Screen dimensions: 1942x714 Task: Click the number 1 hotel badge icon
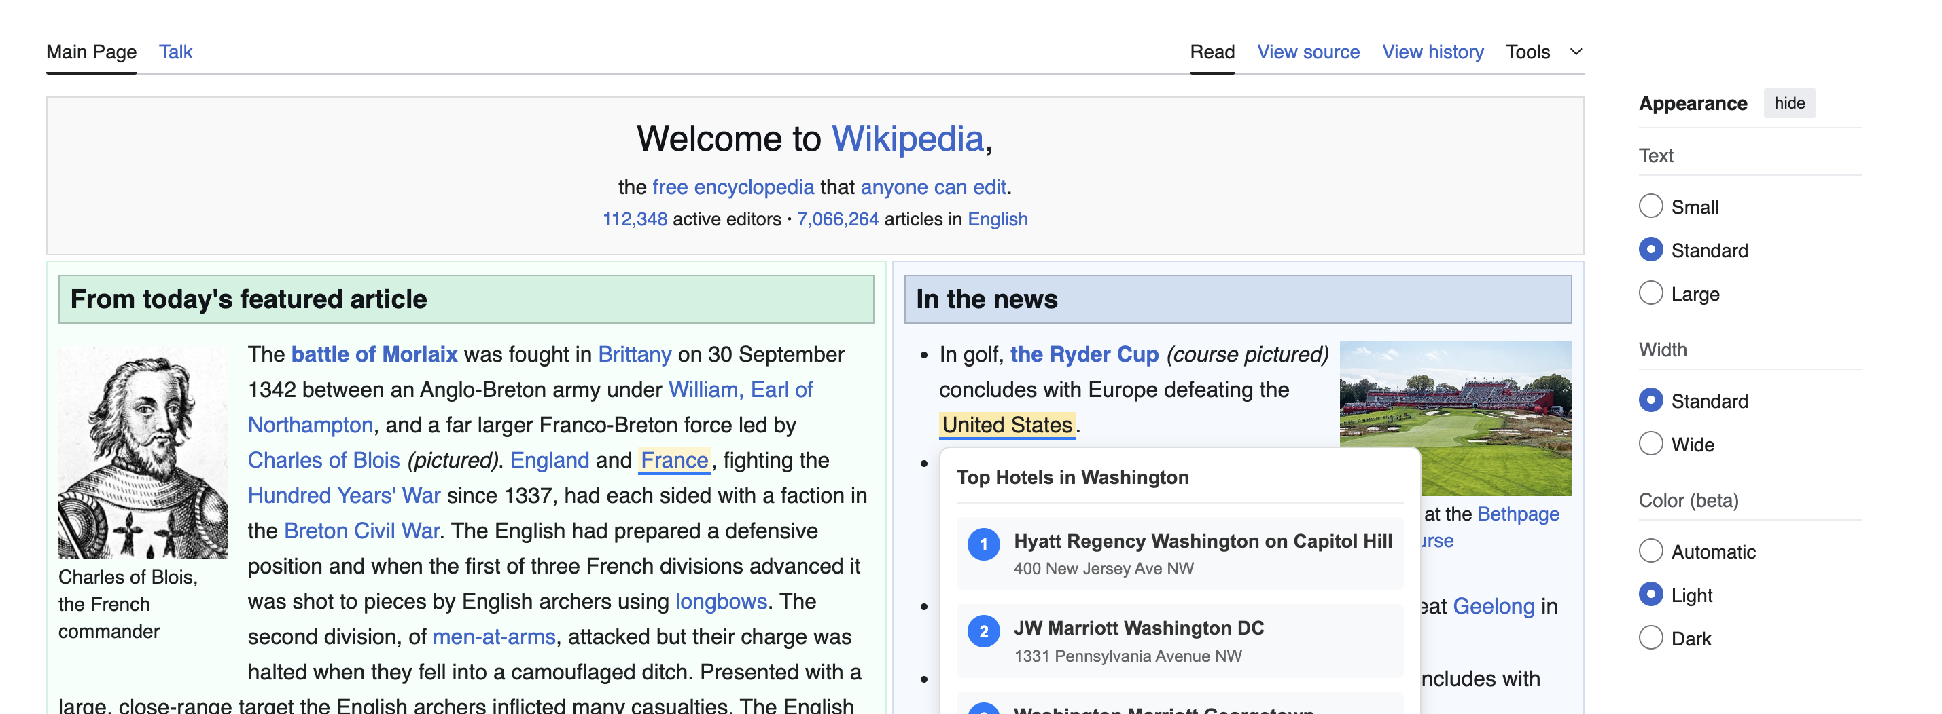pyautogui.click(x=983, y=544)
